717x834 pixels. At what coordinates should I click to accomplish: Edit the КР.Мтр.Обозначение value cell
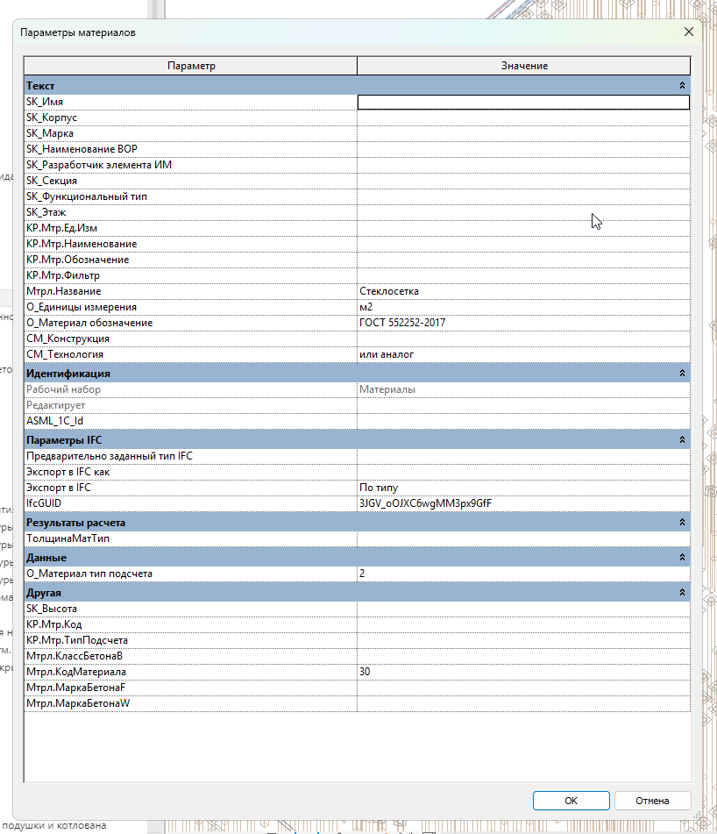tap(523, 260)
